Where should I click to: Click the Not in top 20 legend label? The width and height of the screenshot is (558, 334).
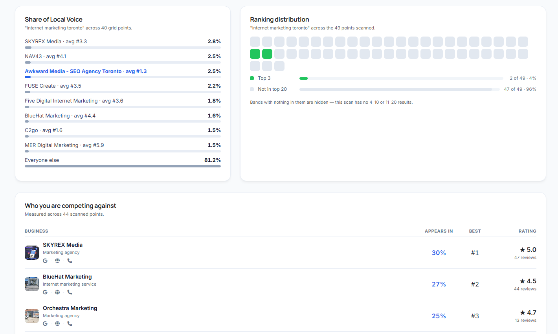[x=272, y=89]
